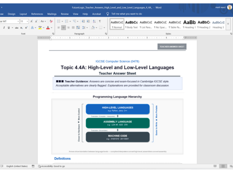
Task: Open shading color dropdown arrow
Action: point(96,28)
